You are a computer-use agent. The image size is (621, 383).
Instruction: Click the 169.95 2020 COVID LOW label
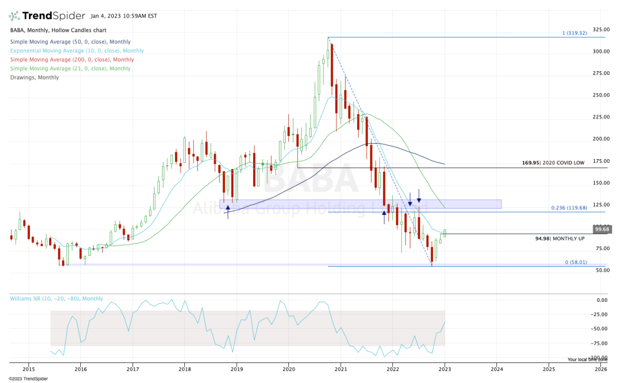click(x=553, y=163)
